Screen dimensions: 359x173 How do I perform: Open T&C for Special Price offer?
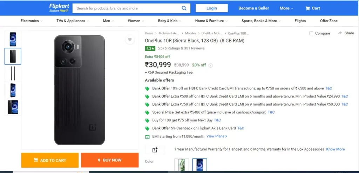271,112
